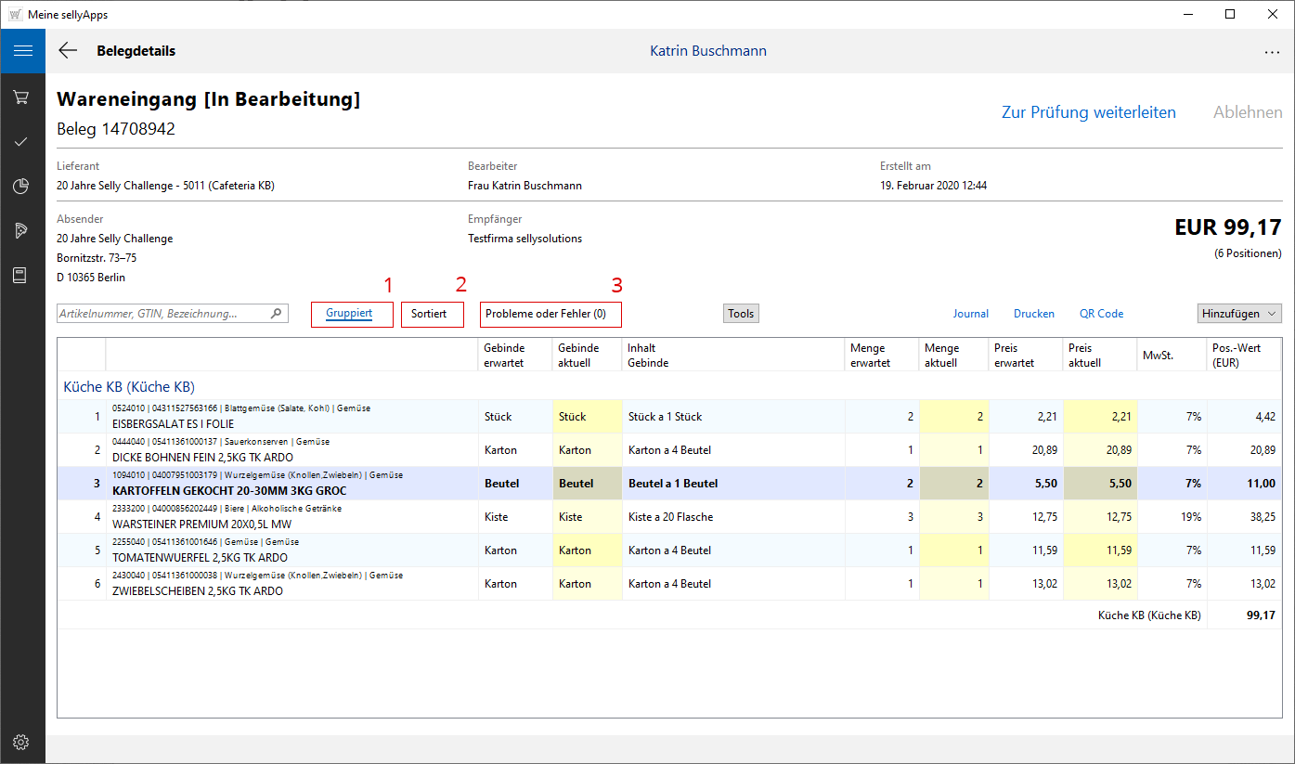Click the Drucken print link
Screen dimensions: 1295x764
[x=1033, y=314]
